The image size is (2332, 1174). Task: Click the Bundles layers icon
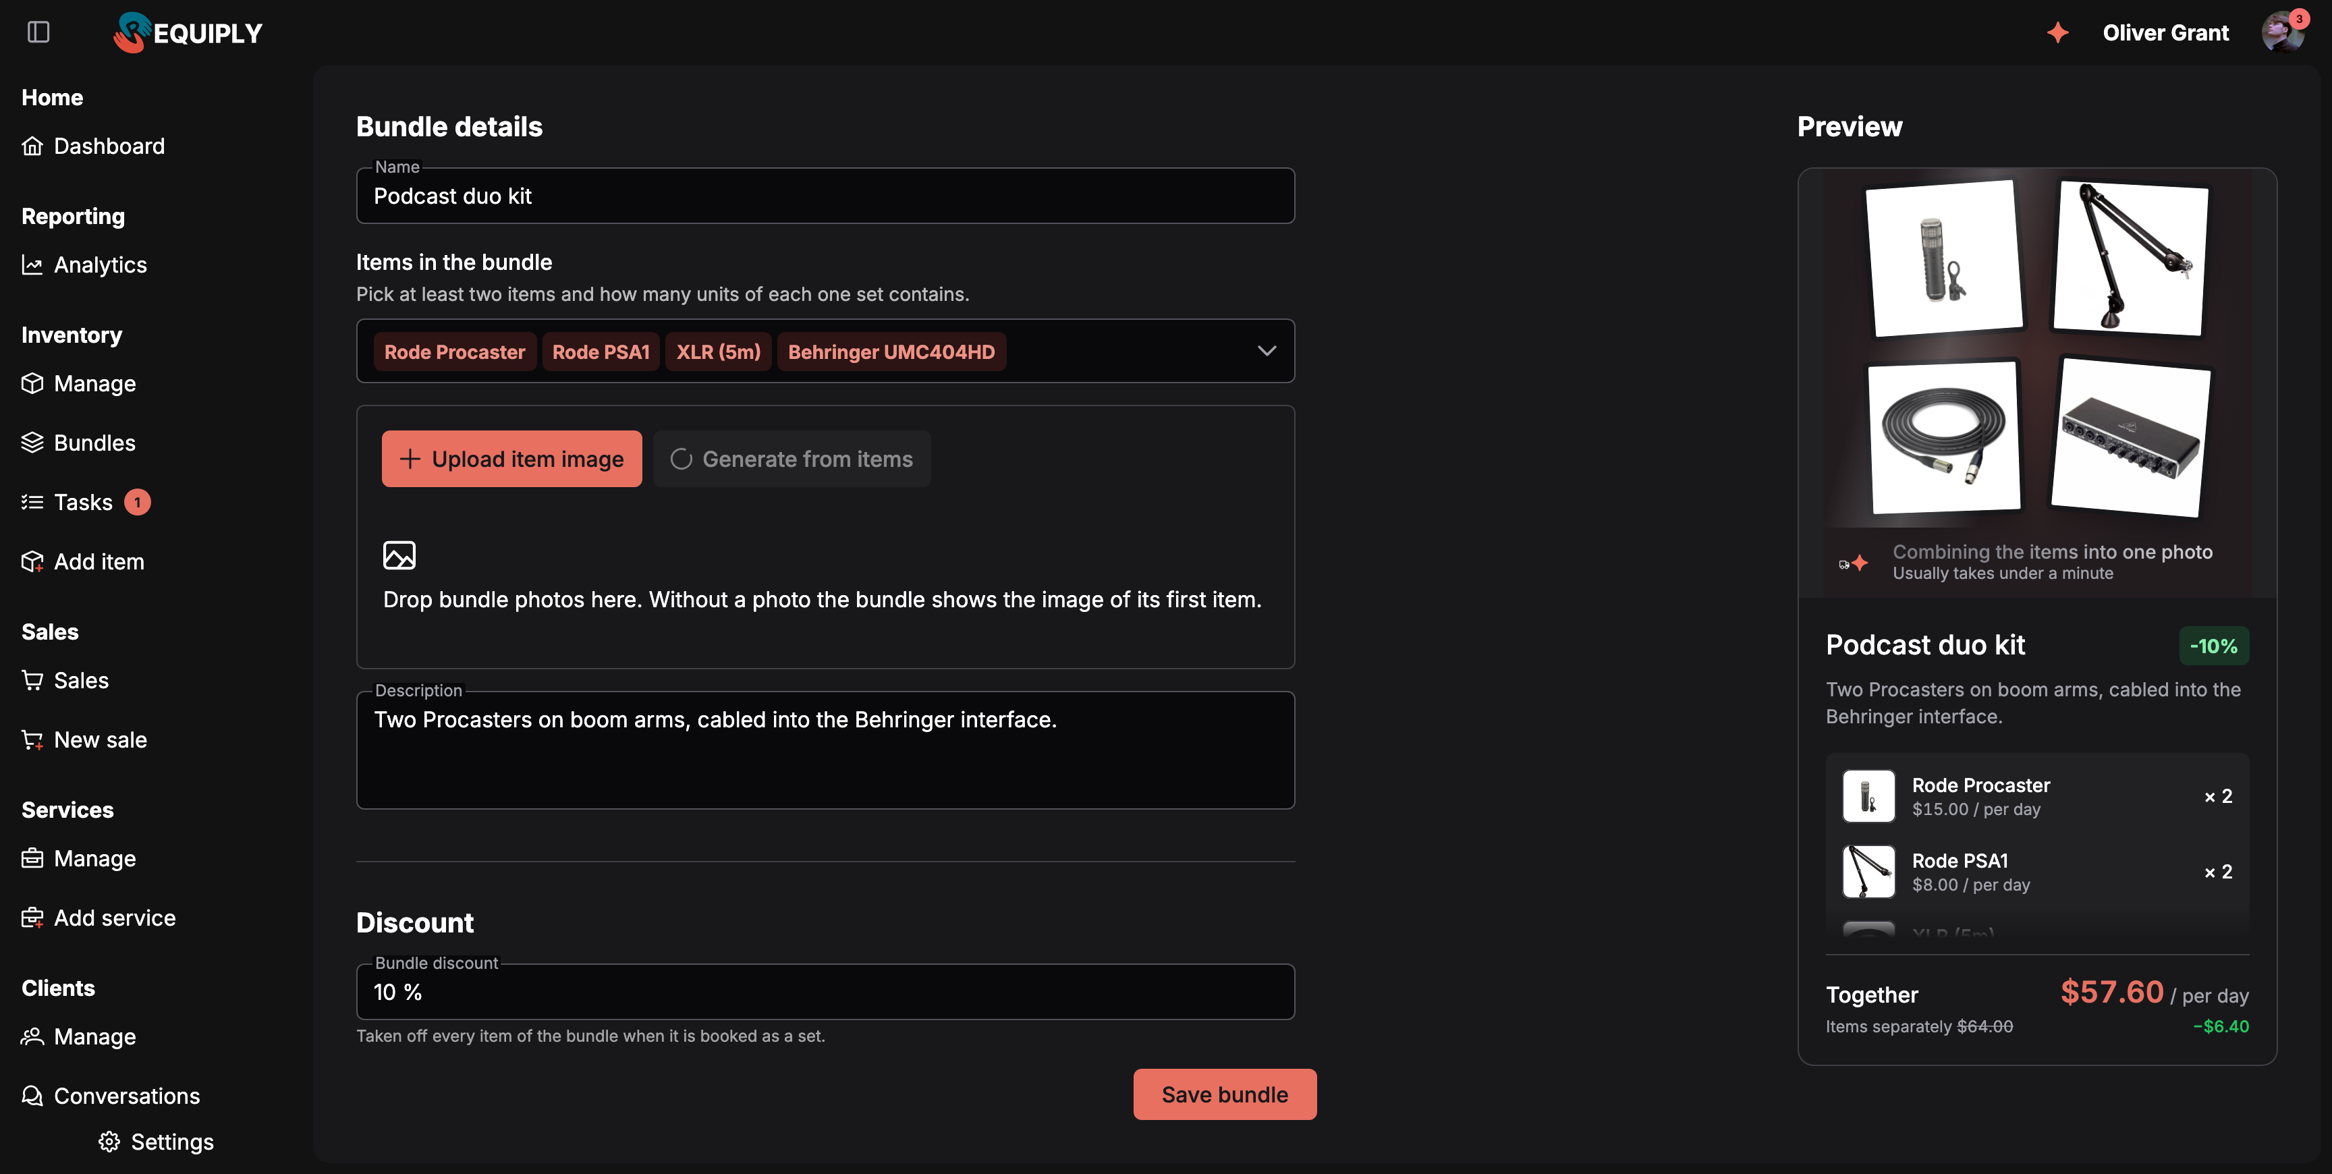click(32, 443)
